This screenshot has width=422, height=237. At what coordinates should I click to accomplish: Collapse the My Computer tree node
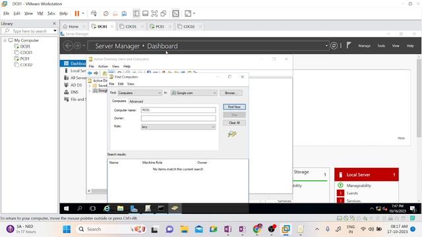click(5, 40)
